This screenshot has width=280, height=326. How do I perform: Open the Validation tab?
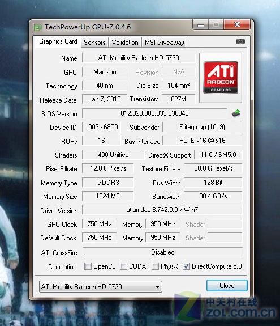pos(125,43)
